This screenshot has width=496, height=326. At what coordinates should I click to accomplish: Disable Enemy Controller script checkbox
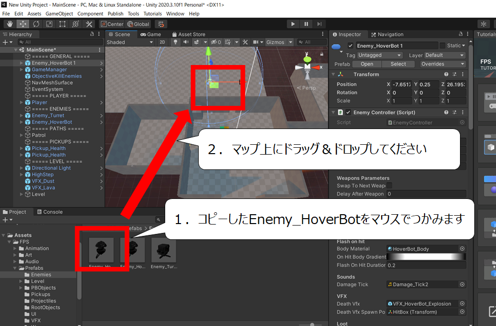348,112
